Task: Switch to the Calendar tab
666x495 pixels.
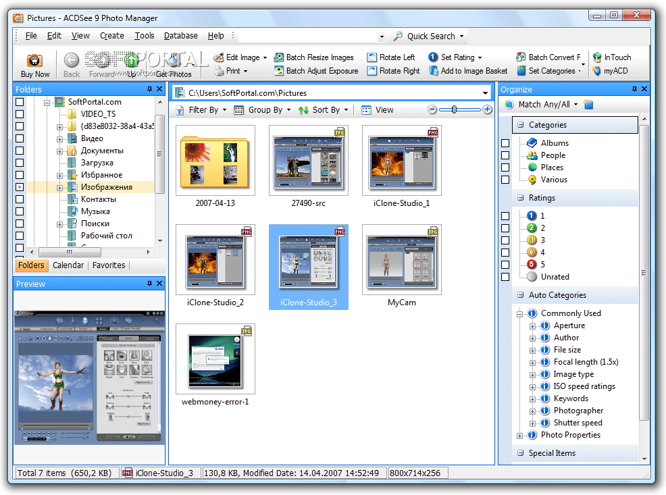Action: pos(68,265)
